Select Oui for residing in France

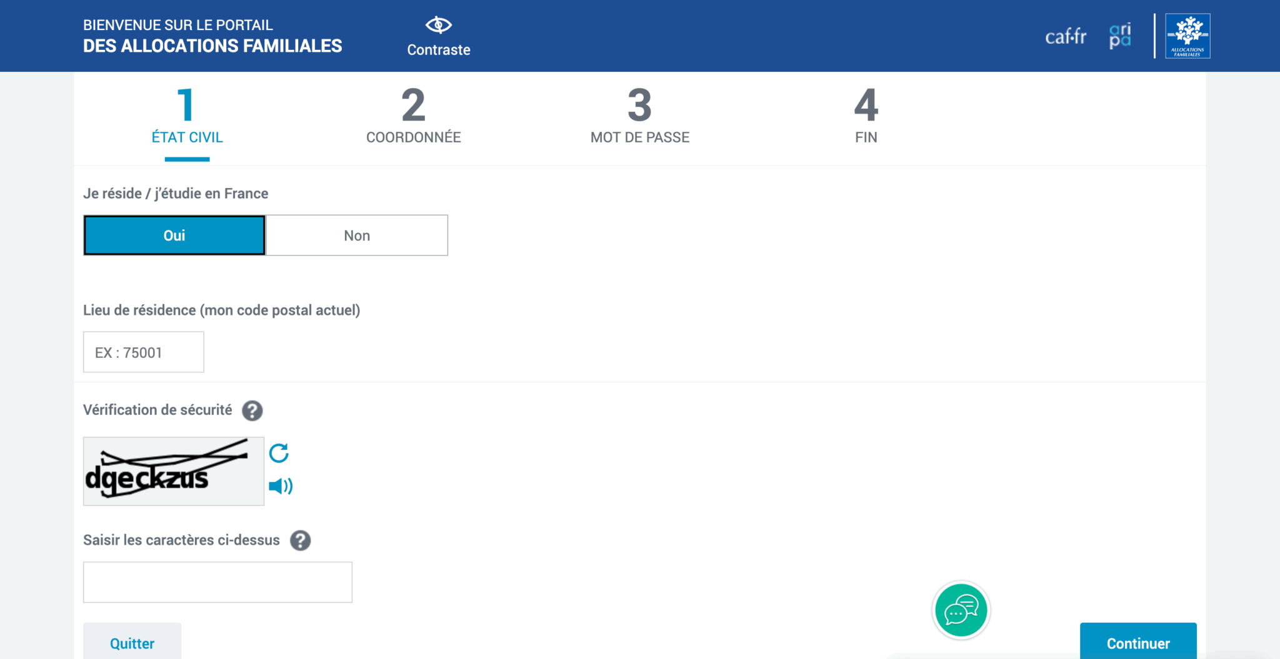[174, 235]
